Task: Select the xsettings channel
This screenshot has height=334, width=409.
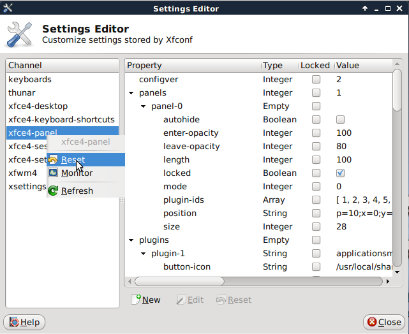Action: tap(27, 186)
